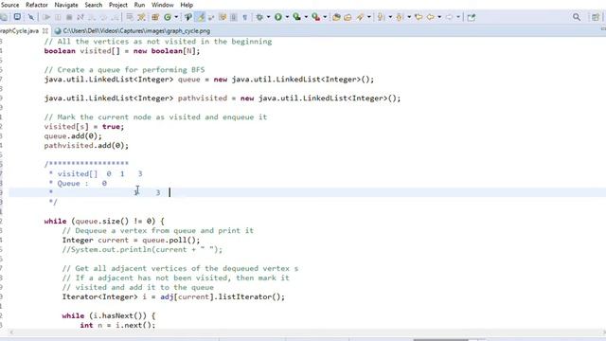The height and width of the screenshot is (341, 606).
Task: Open the Refactor menu
Action: [37, 5]
